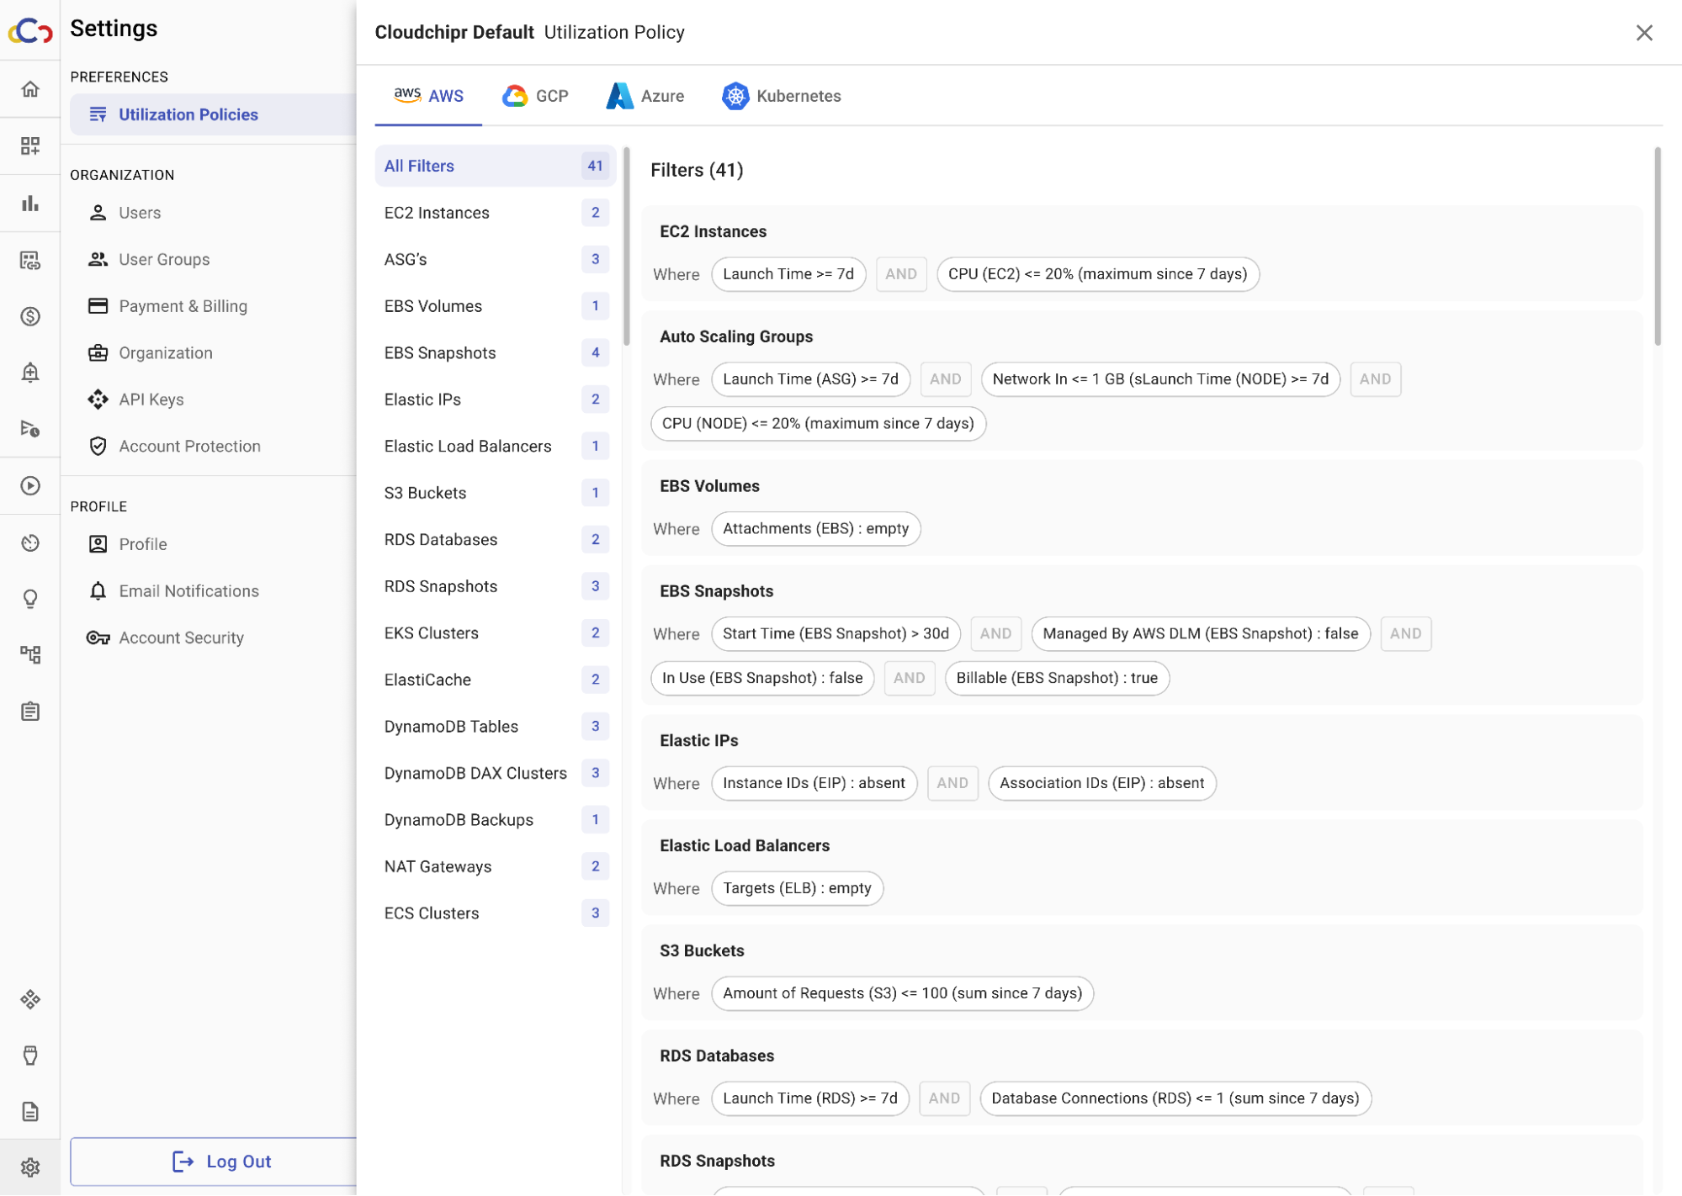Open Account Protection settings
The height and width of the screenshot is (1196, 1682).
(x=189, y=447)
